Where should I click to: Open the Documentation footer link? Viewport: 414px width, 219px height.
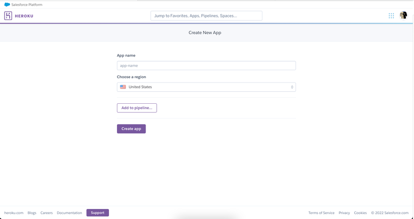(69, 213)
